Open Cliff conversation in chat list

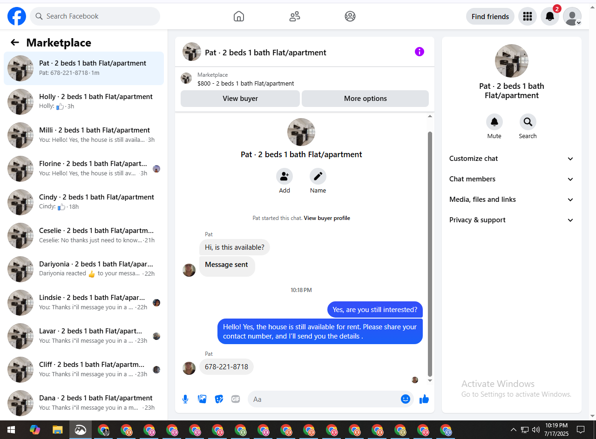point(84,370)
